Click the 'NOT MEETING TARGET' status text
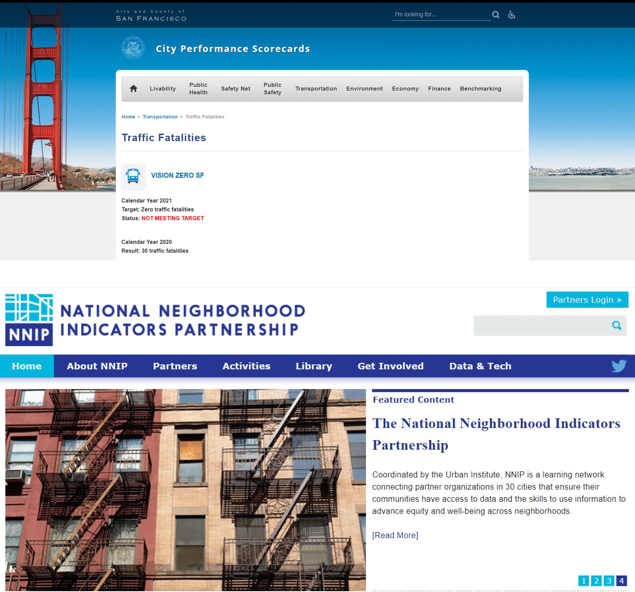Image resolution: width=635 pixels, height=592 pixels. 173,218
